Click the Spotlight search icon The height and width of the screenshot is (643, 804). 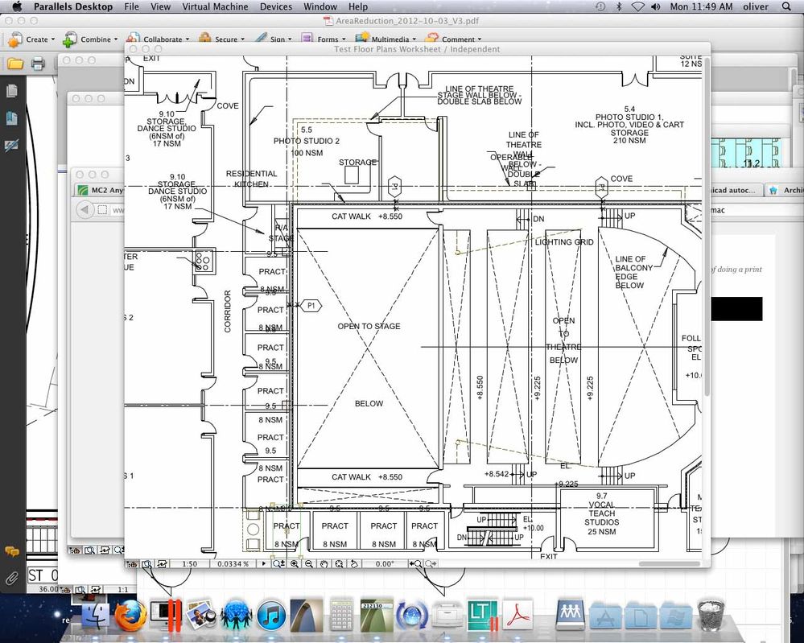click(786, 6)
